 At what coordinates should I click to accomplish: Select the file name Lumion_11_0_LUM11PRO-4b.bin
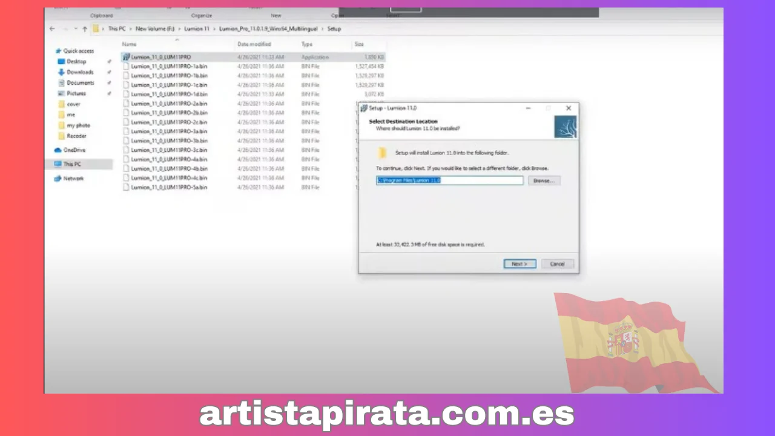tap(169, 168)
